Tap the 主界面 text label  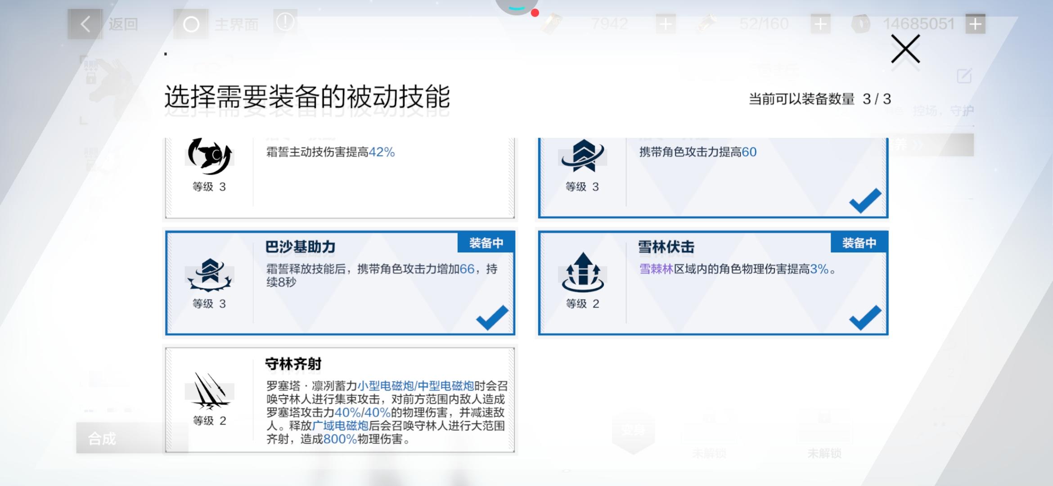click(236, 24)
